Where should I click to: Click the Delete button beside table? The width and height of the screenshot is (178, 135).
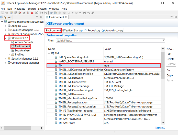170,59
